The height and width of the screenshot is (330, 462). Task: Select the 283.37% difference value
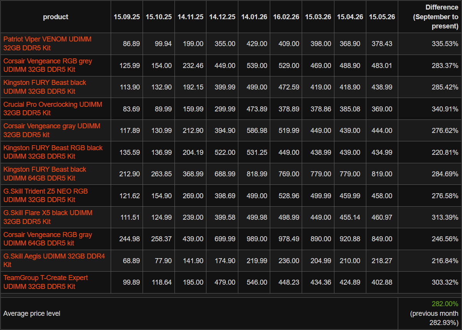pyautogui.click(x=445, y=66)
